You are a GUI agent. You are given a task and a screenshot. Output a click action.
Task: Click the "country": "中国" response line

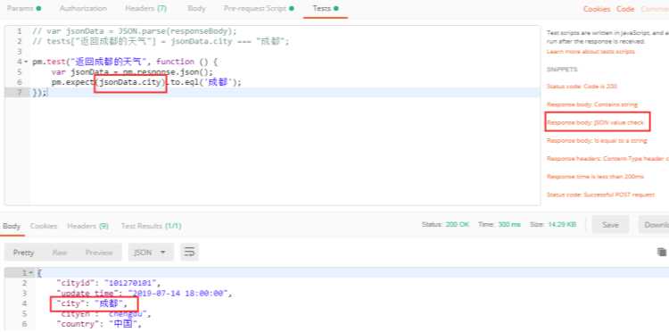click(x=98, y=325)
